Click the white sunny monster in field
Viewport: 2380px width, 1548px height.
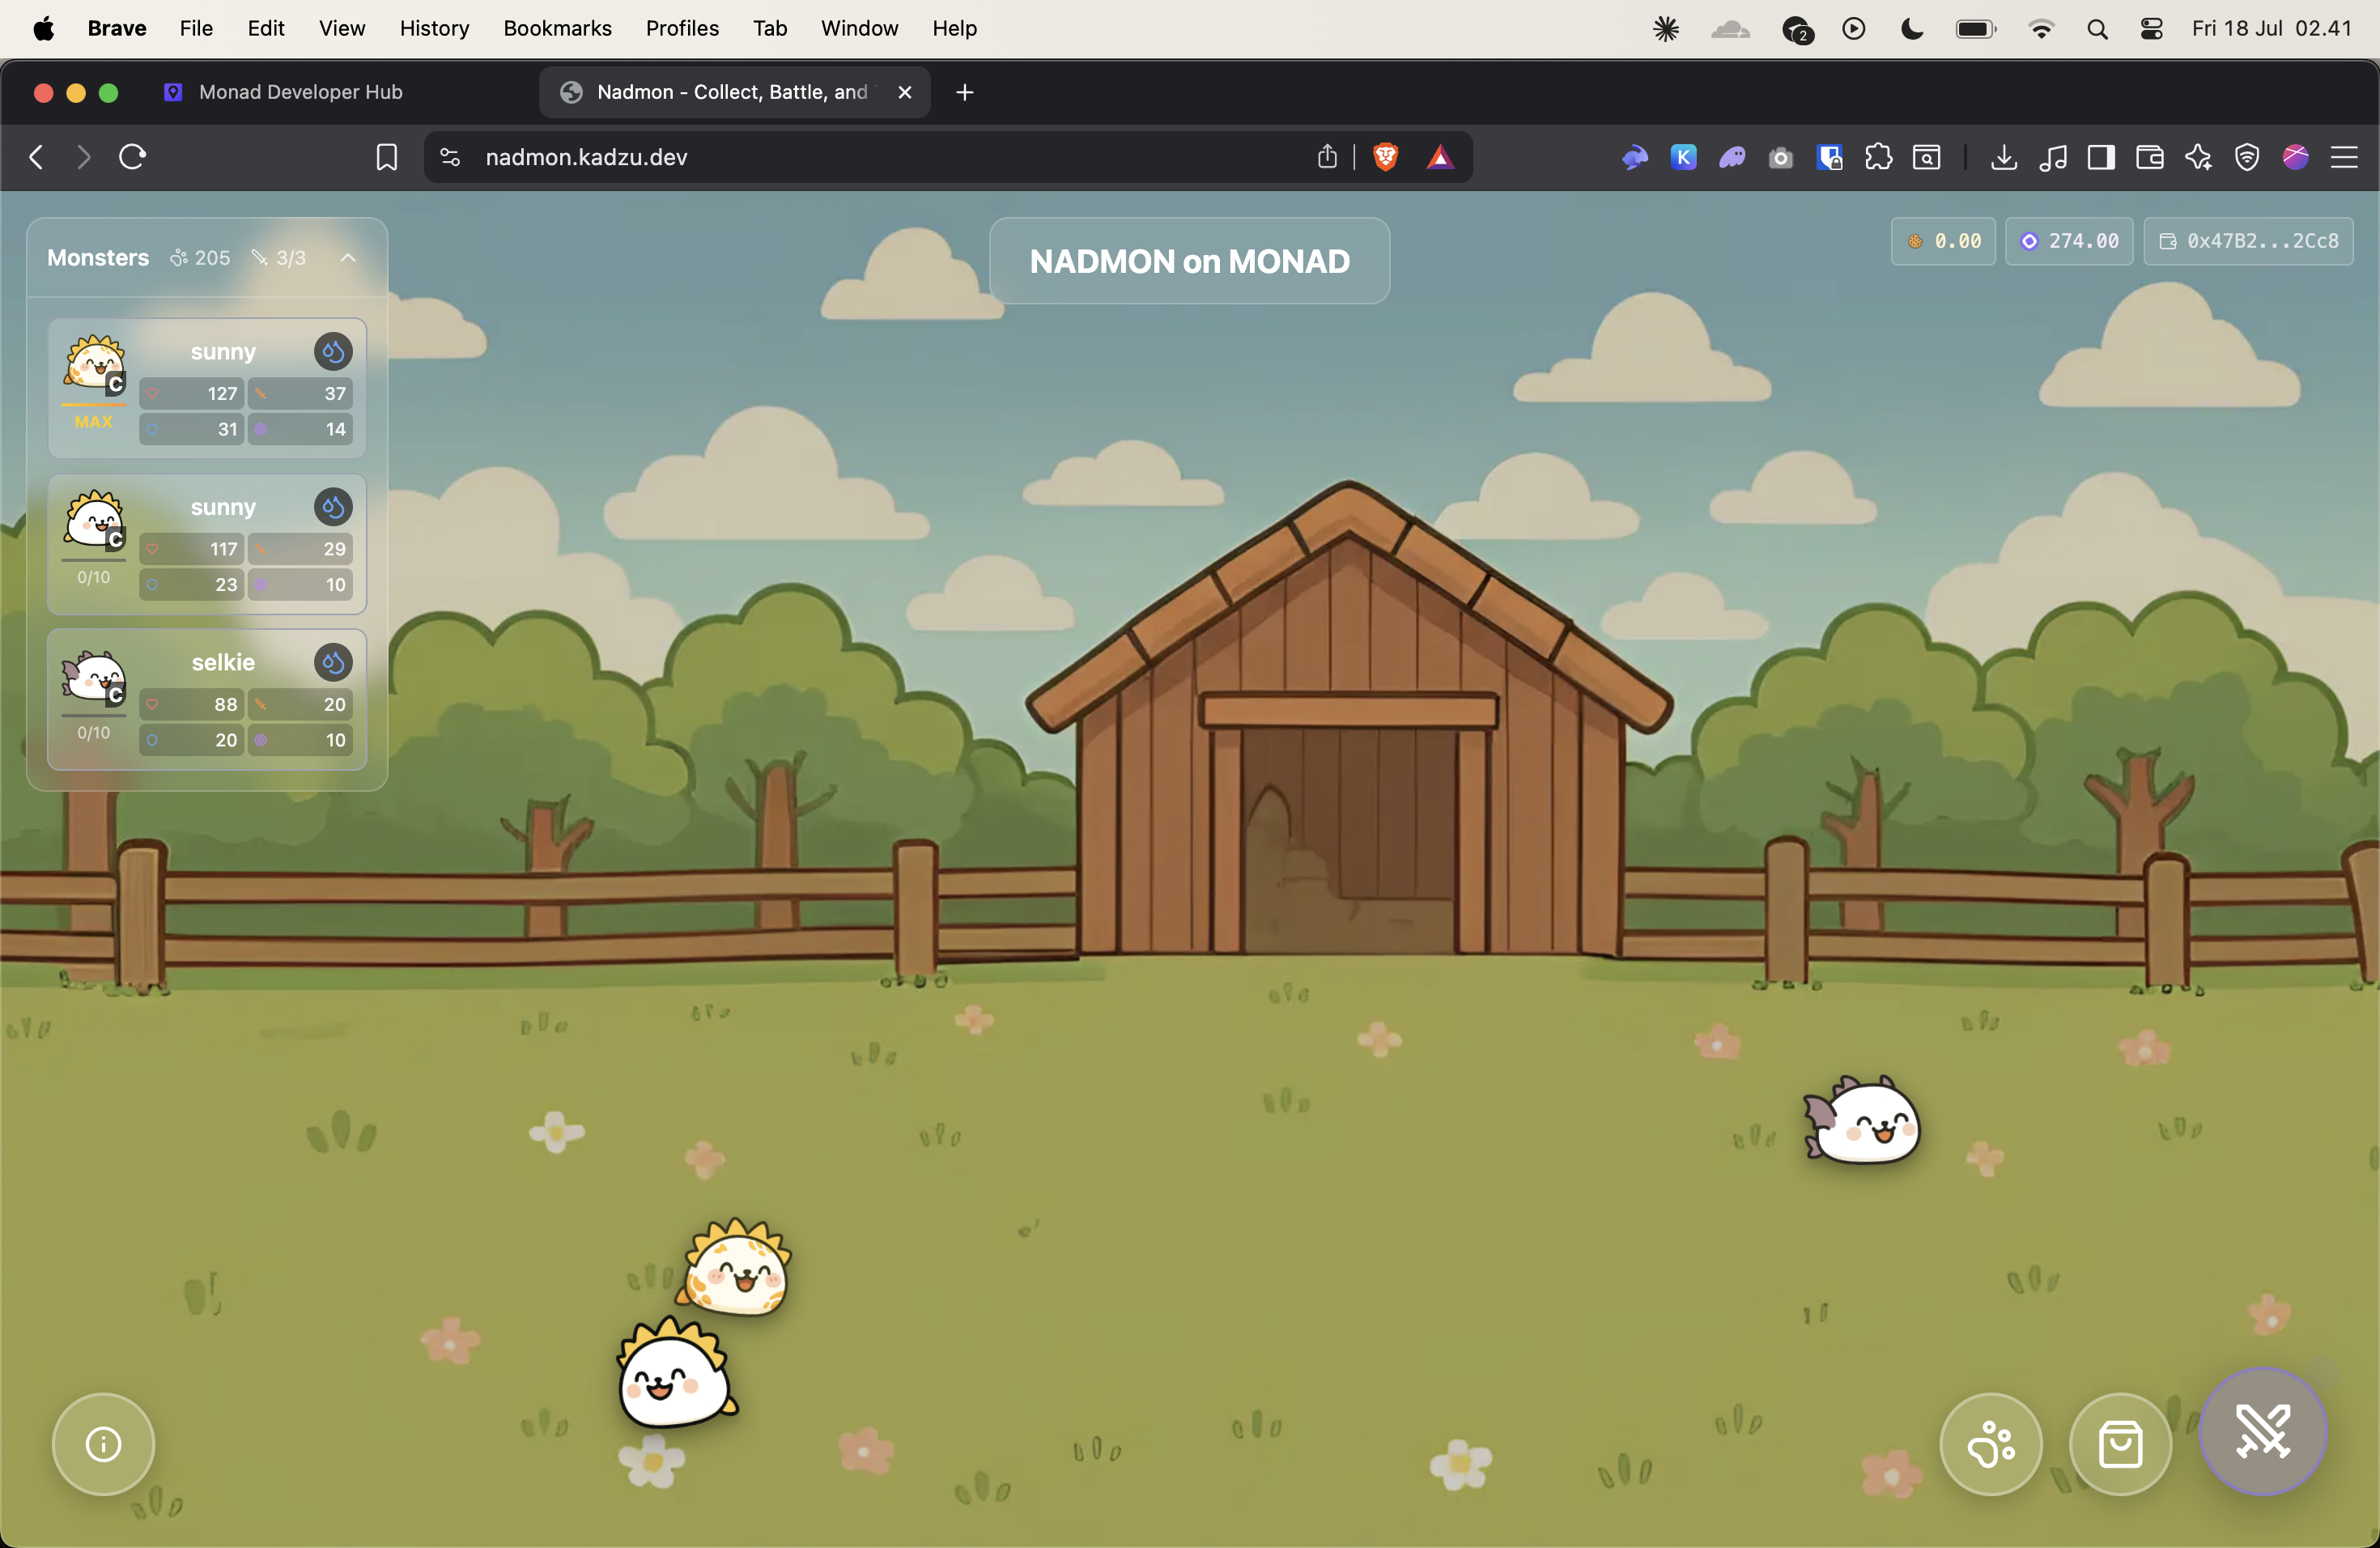click(x=675, y=1373)
